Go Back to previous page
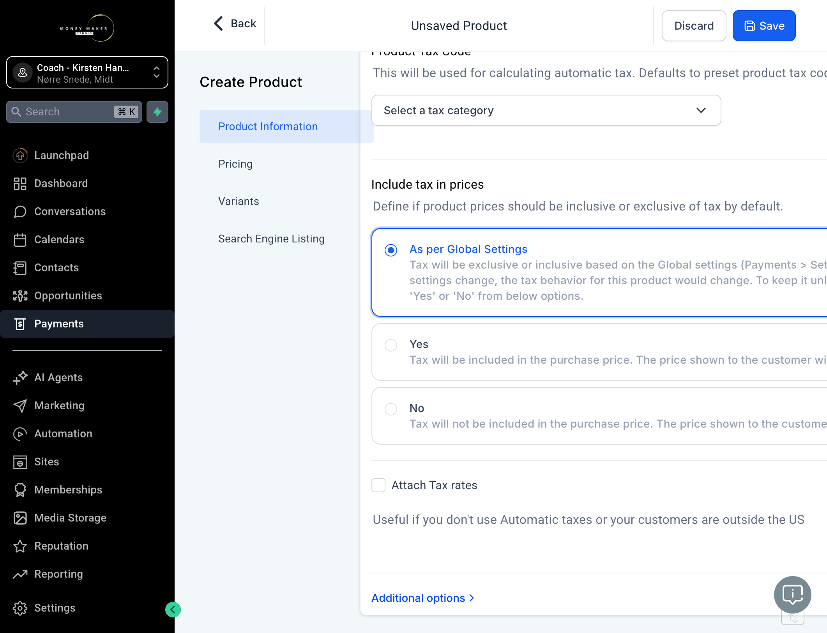Screen dimensions: 827x633 click(x=235, y=23)
